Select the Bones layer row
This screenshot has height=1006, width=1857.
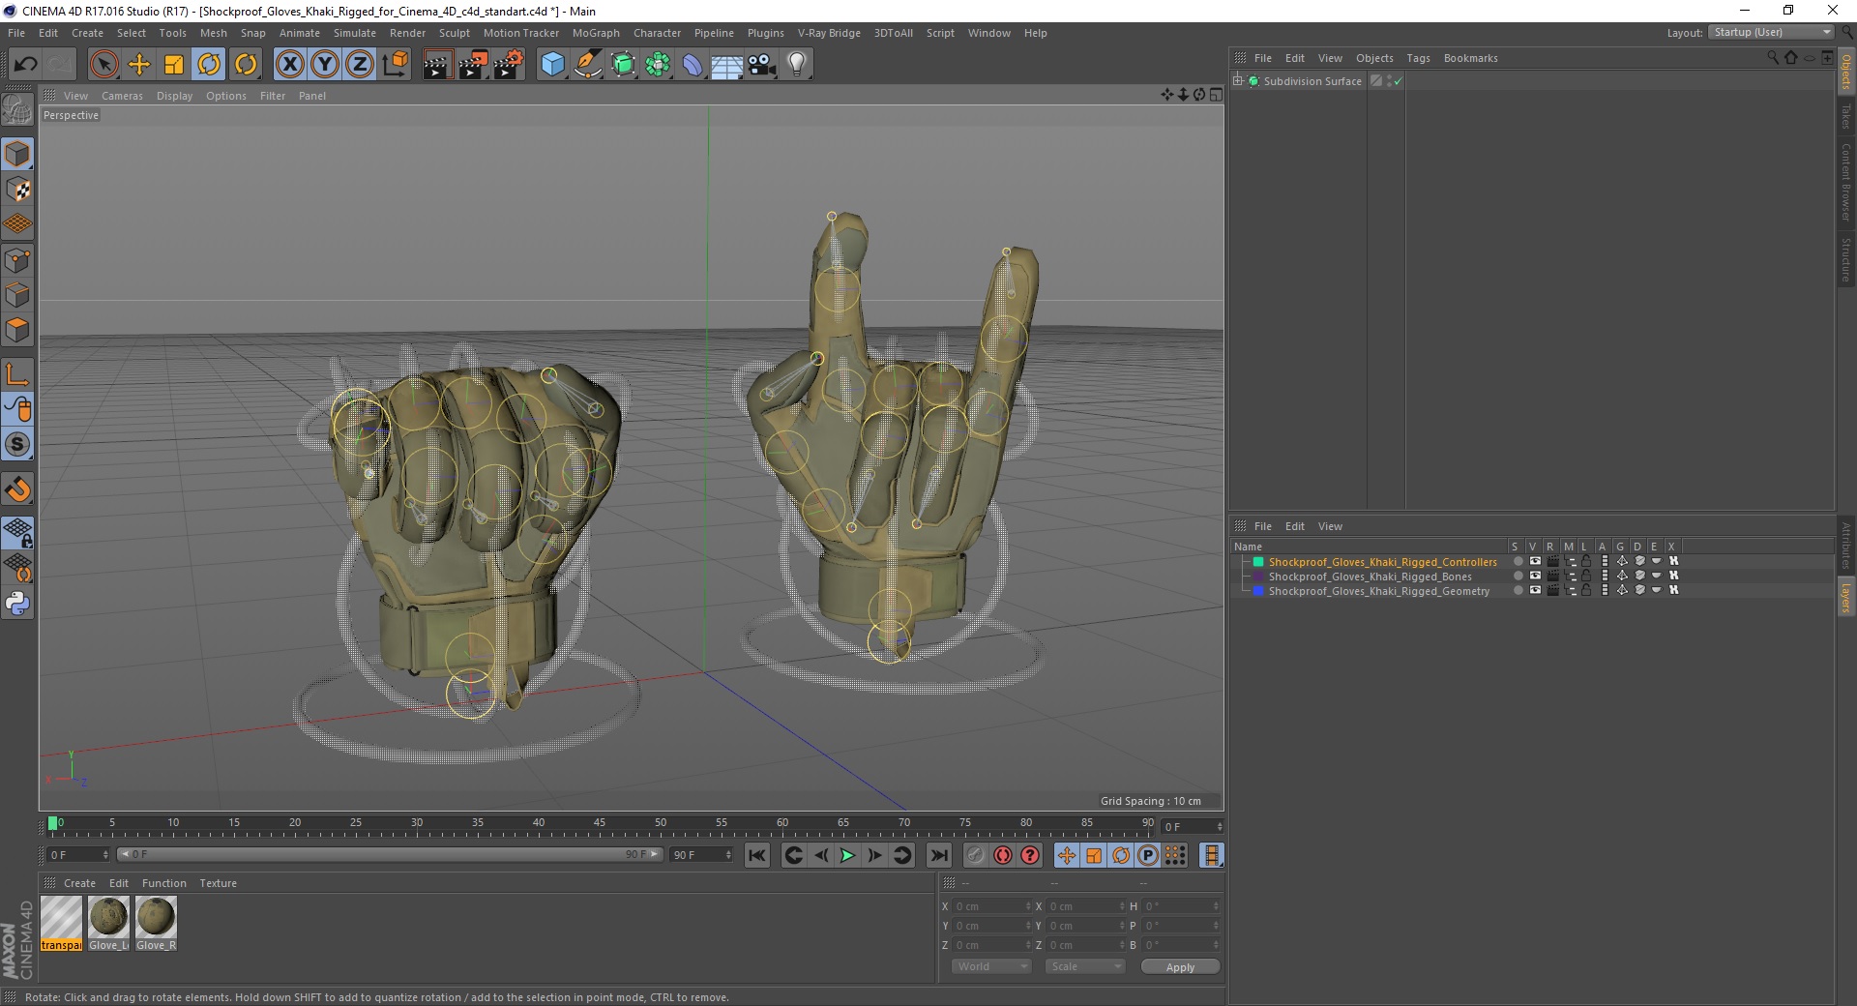pyautogui.click(x=1370, y=577)
